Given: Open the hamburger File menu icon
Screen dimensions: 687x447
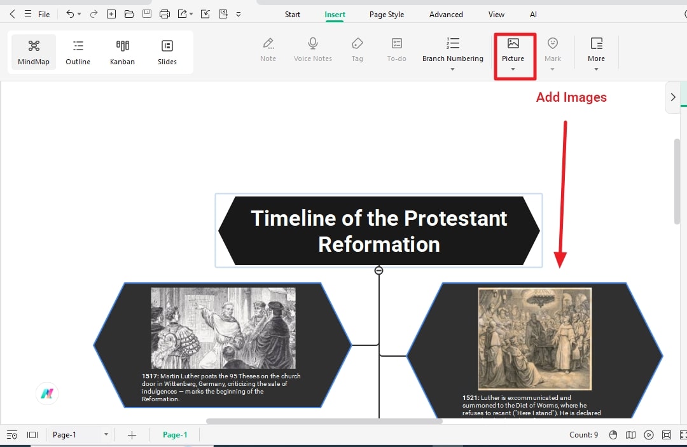Looking at the screenshot, I should [28, 14].
